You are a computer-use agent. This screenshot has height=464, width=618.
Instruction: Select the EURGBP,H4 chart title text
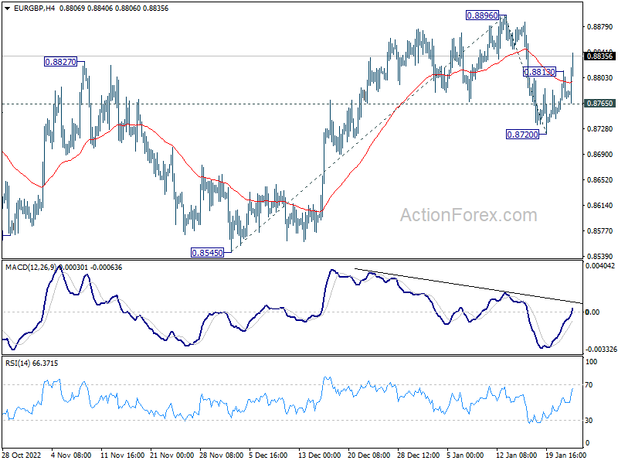tap(34, 9)
